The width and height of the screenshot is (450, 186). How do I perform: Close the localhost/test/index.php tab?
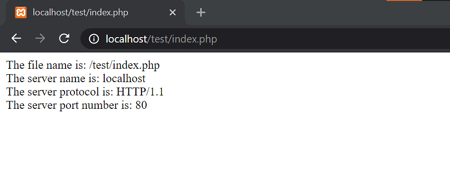pyautogui.click(x=173, y=12)
